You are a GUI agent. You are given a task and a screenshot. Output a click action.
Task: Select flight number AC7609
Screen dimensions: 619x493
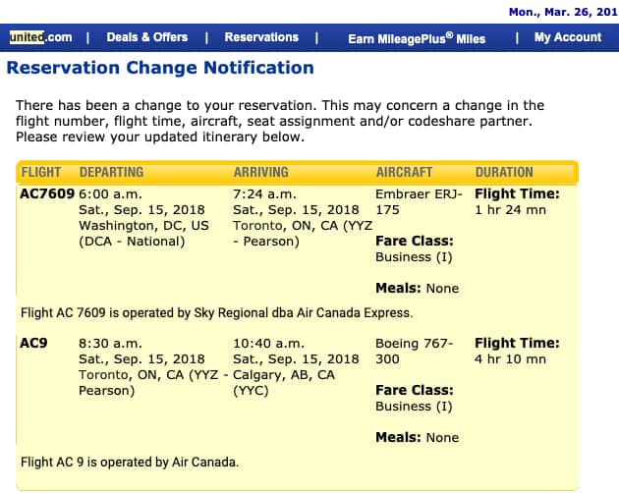click(47, 193)
